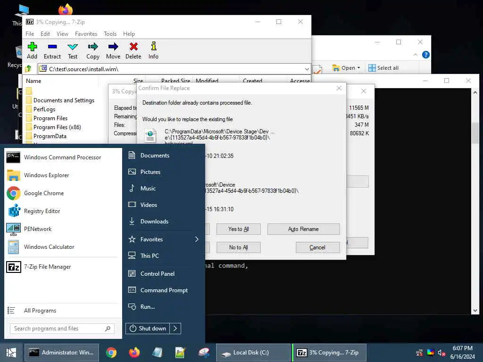Open Windows Command Processor from Start menu
483x362 pixels.
tap(62, 157)
